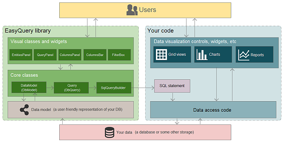Click the database or other storage text

tap(164, 132)
